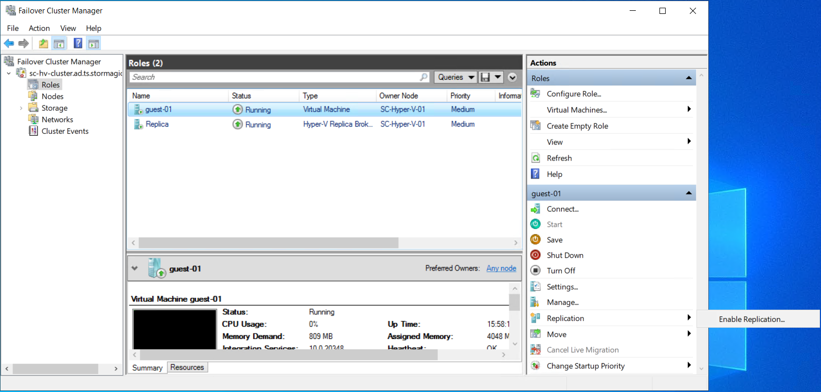This screenshot has width=821, height=392.
Task: Click the Turn Off icon
Action: tap(536, 270)
